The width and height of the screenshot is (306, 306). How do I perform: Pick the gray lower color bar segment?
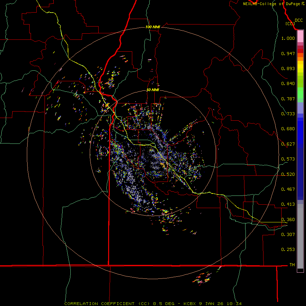tap(300, 236)
